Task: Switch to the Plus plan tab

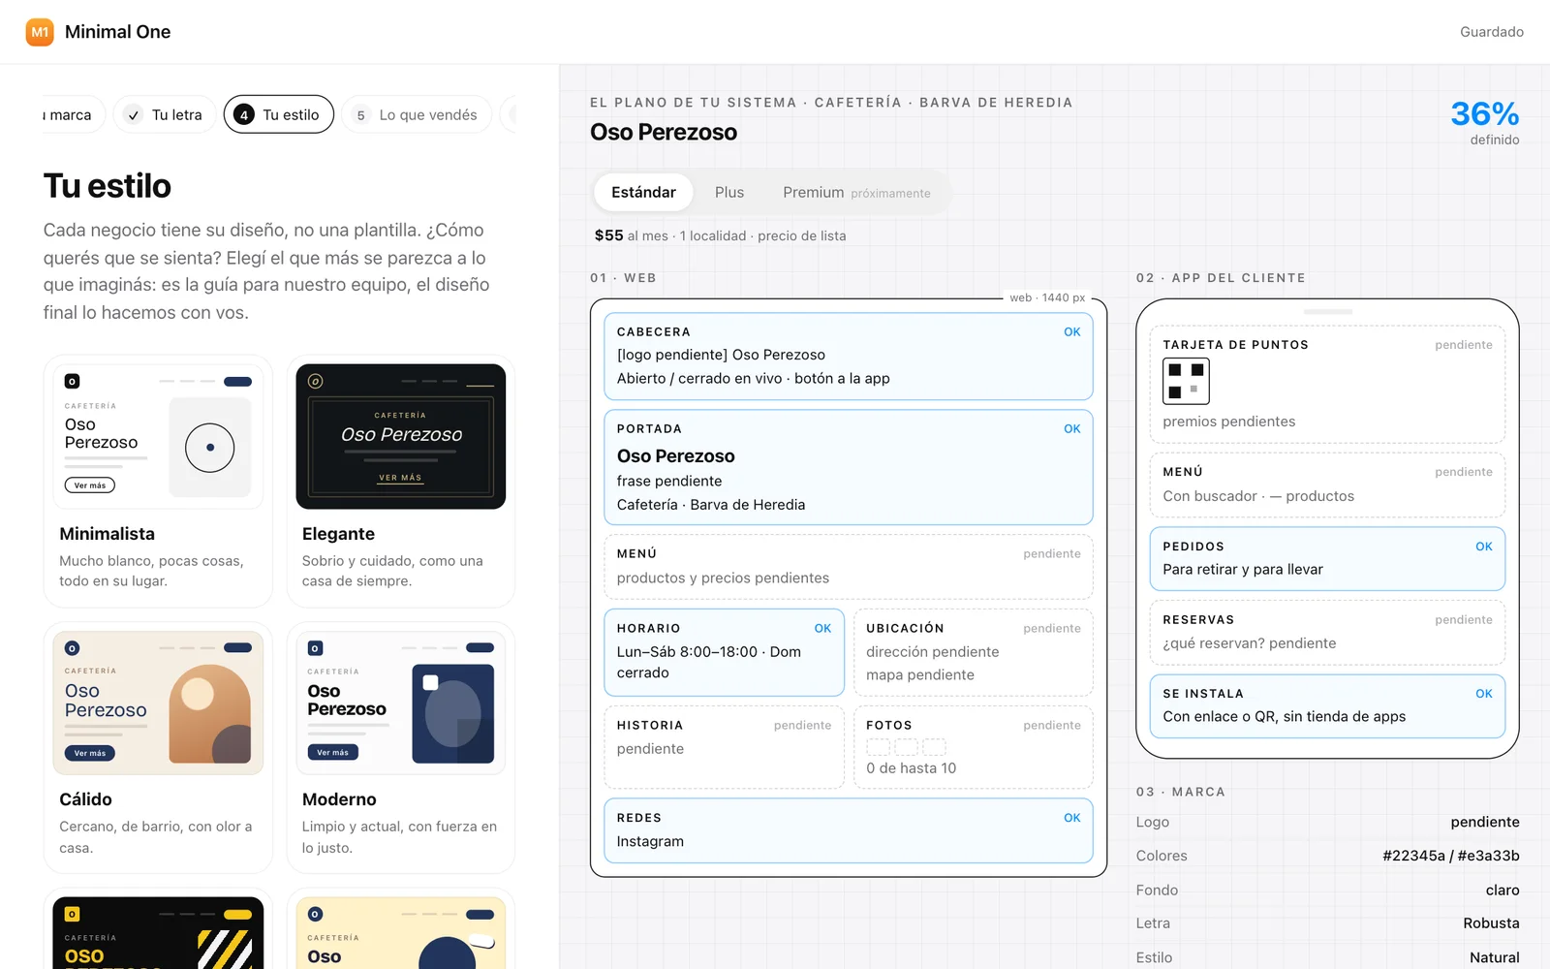Action: click(729, 192)
